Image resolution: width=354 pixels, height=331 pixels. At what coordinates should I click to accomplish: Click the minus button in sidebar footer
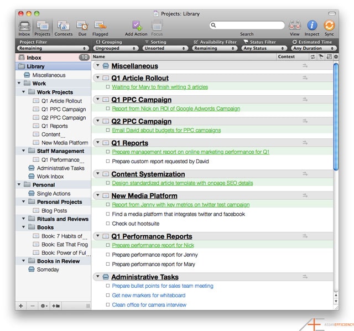33,306
